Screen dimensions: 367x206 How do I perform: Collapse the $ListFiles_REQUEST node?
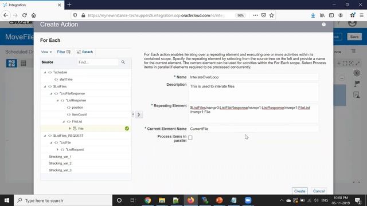click(45, 136)
